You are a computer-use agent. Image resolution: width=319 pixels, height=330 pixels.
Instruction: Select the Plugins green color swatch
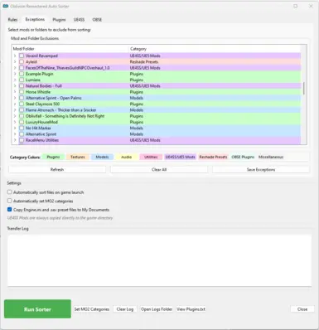pos(53,157)
